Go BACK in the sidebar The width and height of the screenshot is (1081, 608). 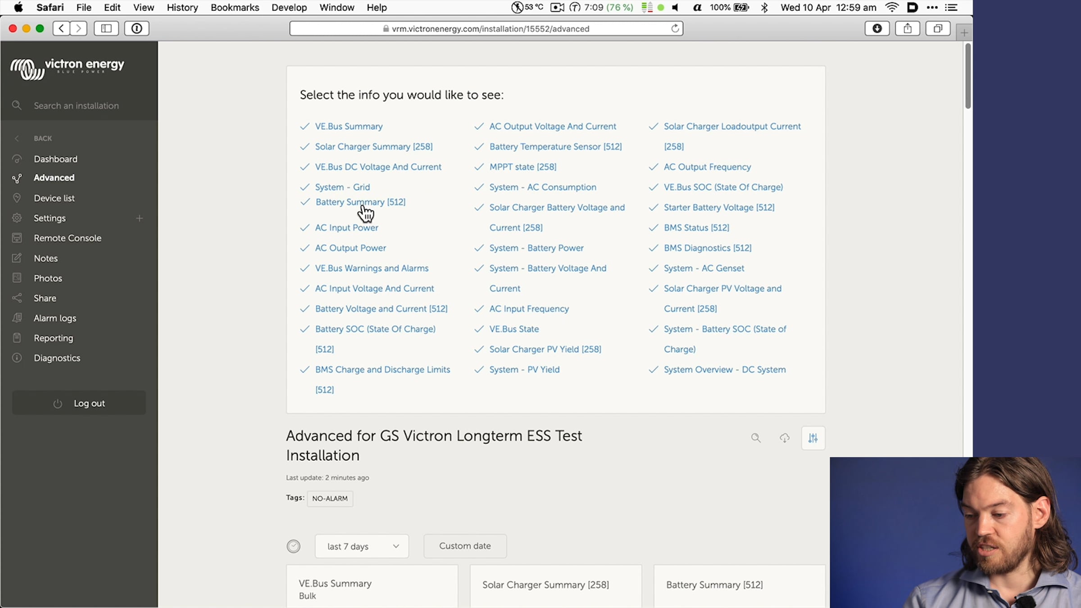point(43,138)
